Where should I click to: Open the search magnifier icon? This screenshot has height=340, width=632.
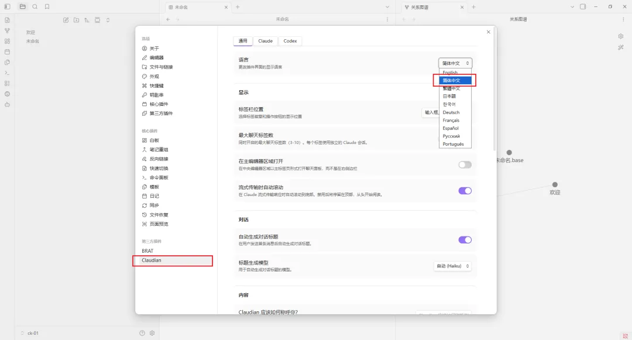[x=35, y=7]
